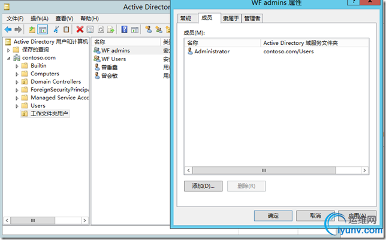
Task: Click the Up one level folder icon
Action: pyautogui.click(x=32, y=30)
